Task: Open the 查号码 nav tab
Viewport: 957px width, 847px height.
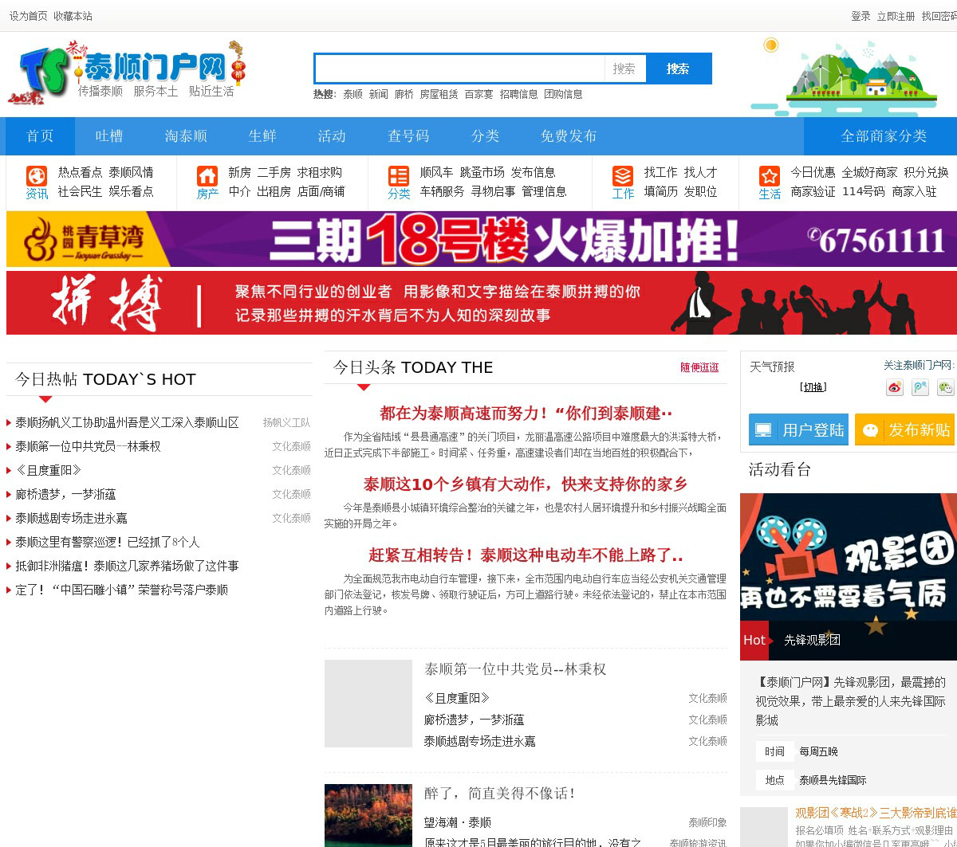Action: (x=408, y=136)
